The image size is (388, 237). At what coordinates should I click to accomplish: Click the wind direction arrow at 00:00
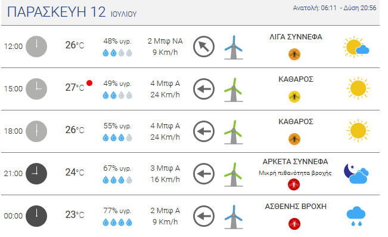204,216
